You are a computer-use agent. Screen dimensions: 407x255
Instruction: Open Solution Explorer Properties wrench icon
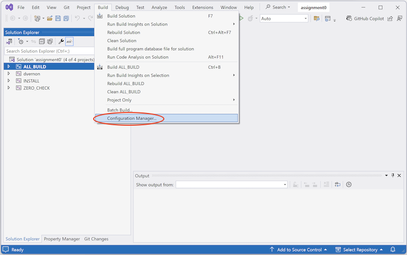[61, 42]
